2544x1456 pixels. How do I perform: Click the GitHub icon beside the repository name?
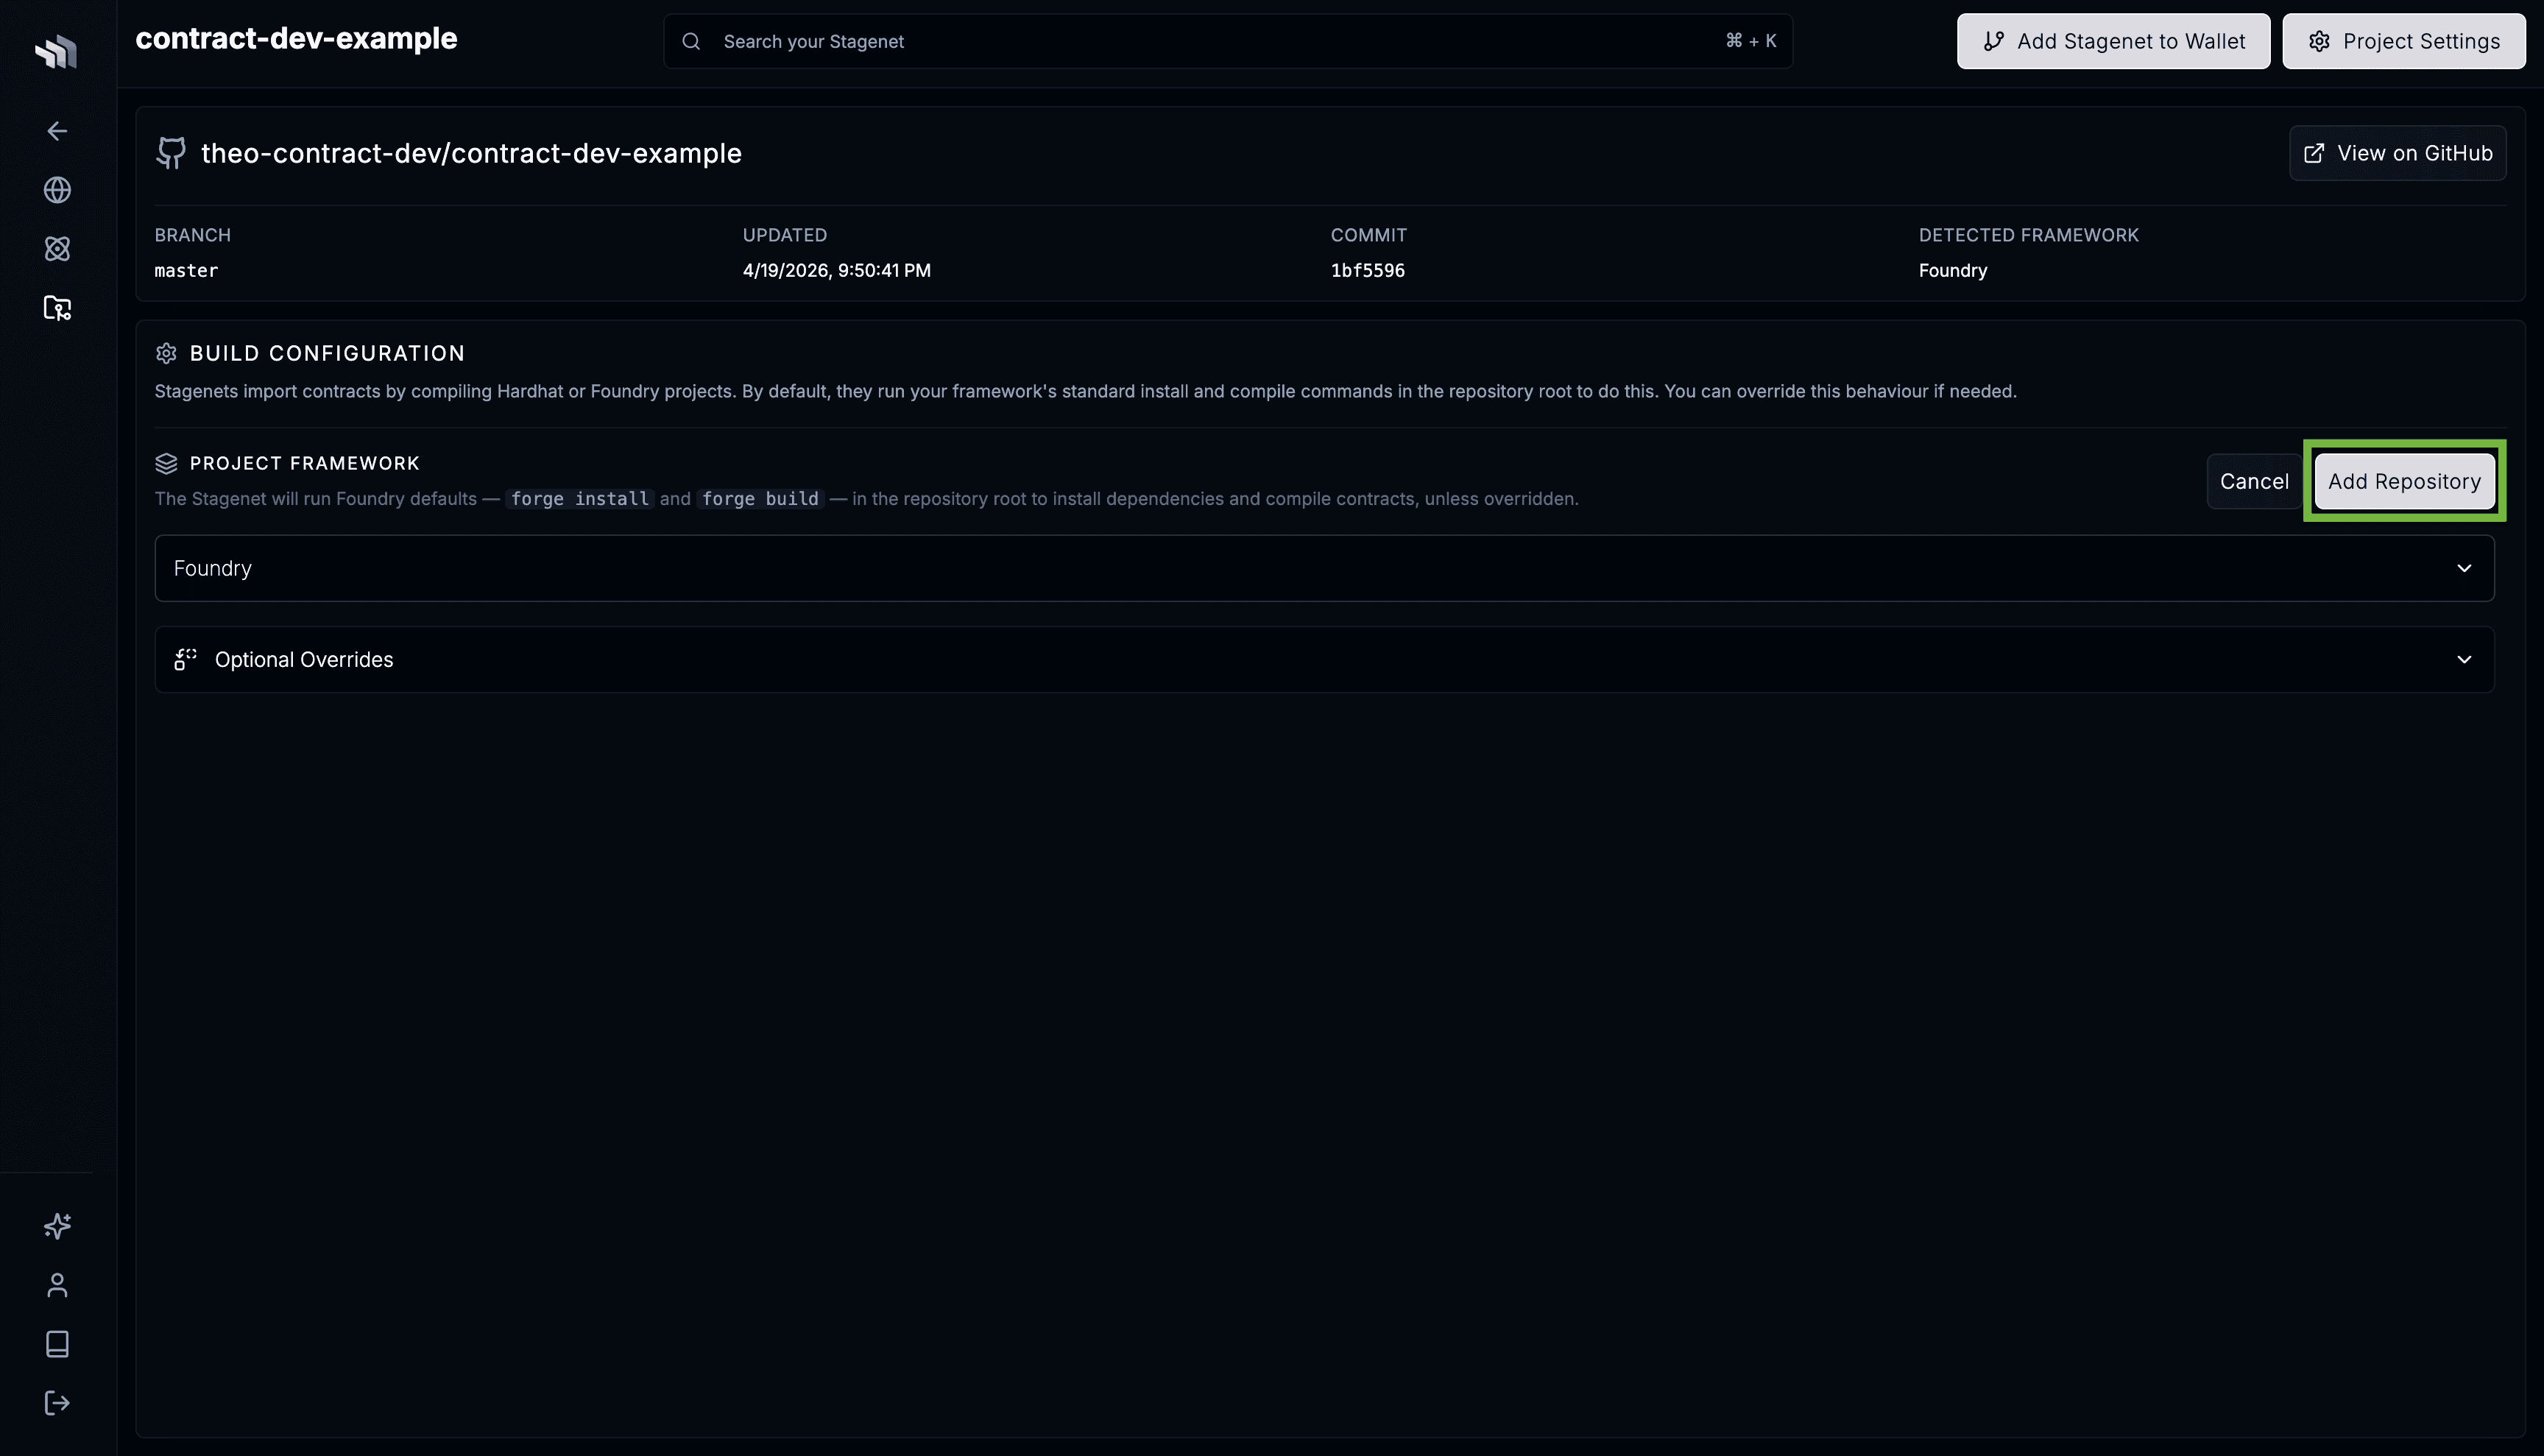(x=170, y=152)
